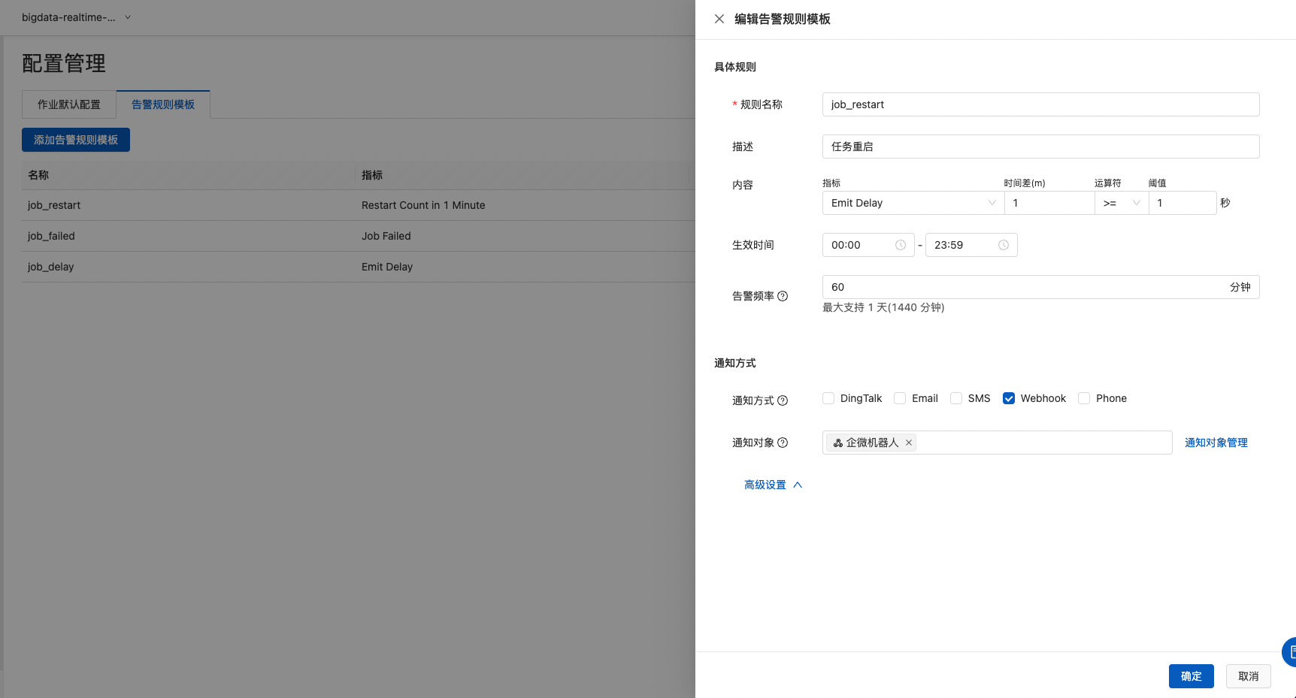The image size is (1296, 698).
Task: Click 取消 to cancel
Action: tap(1249, 676)
